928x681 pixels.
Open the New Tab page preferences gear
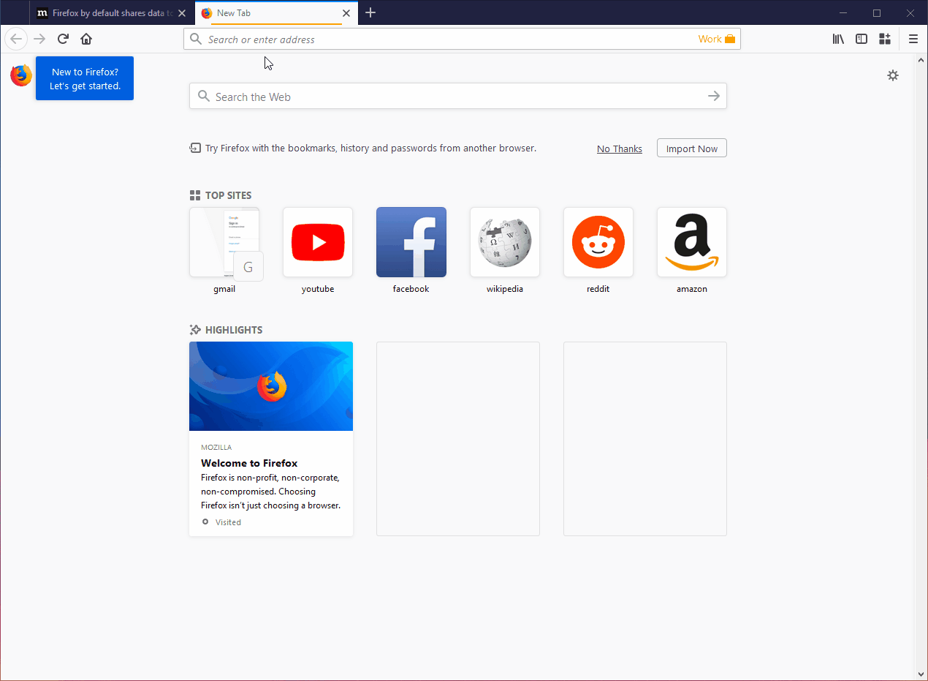[x=892, y=75]
